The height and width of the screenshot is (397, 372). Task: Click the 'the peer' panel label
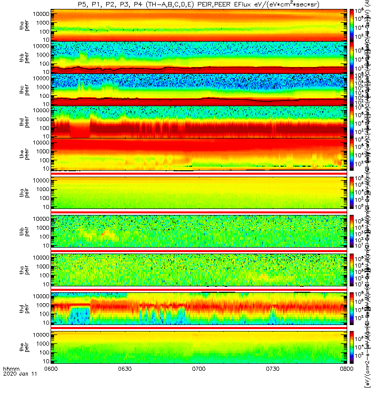(24, 154)
